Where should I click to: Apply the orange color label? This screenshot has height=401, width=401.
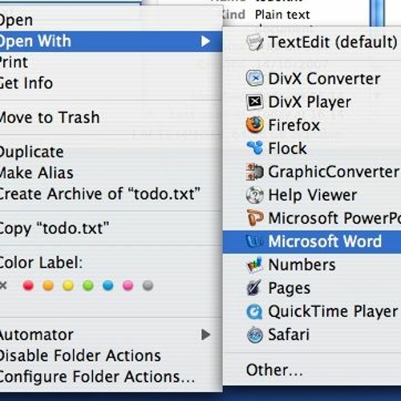(x=48, y=286)
